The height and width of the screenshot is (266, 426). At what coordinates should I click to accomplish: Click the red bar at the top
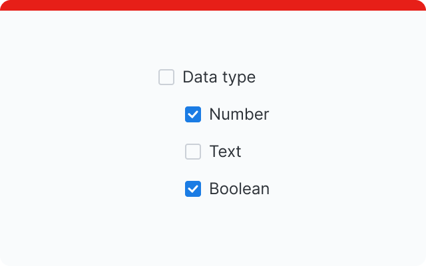(x=213, y=5)
